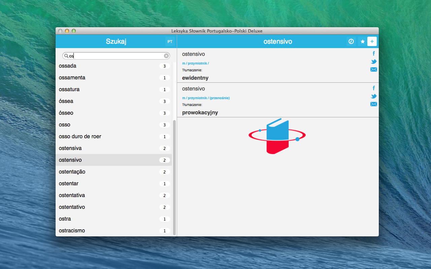
Task: Email the 'ewidentny' entry
Action: click(374, 70)
